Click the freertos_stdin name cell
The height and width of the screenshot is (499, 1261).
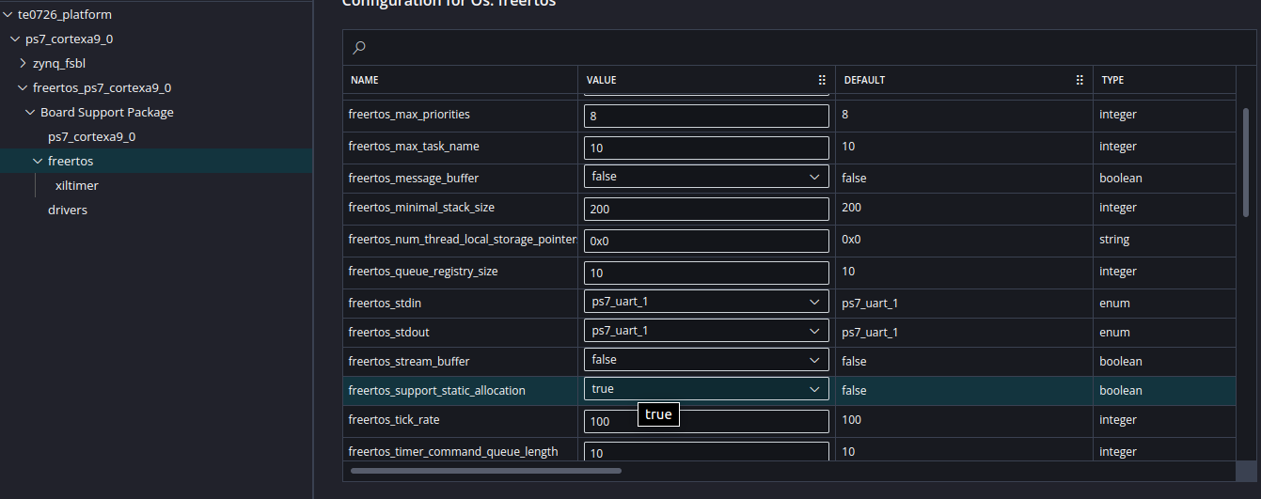click(461, 304)
